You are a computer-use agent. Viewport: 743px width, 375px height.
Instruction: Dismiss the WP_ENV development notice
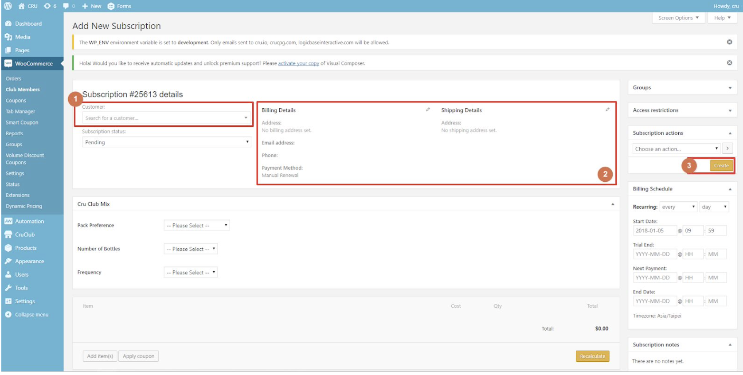tap(729, 42)
